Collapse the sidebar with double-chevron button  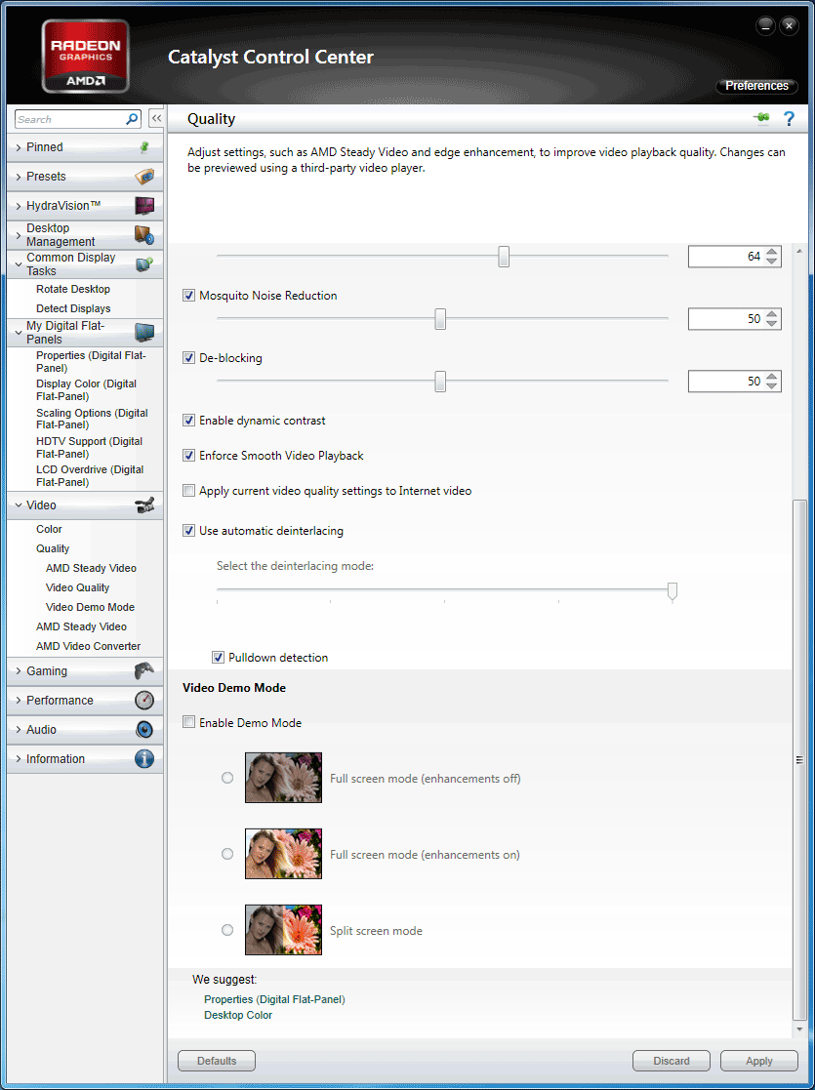pos(156,119)
